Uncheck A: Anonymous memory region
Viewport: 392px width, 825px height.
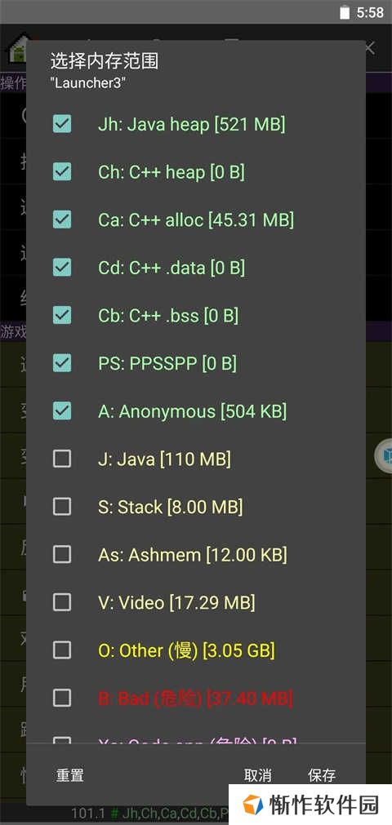click(x=62, y=411)
